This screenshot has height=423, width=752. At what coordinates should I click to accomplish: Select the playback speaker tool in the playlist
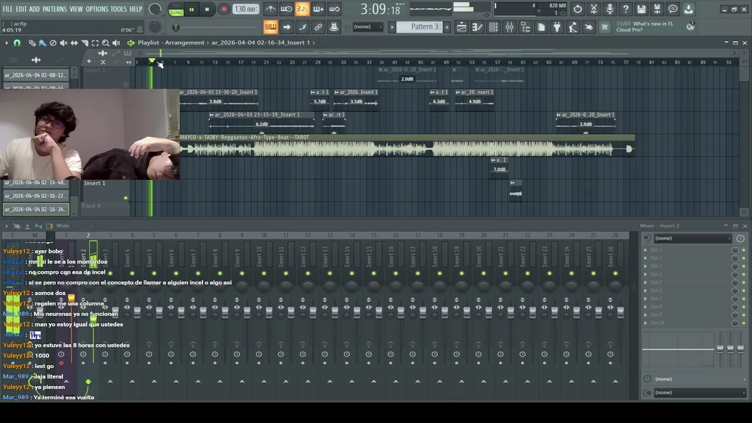click(x=116, y=43)
